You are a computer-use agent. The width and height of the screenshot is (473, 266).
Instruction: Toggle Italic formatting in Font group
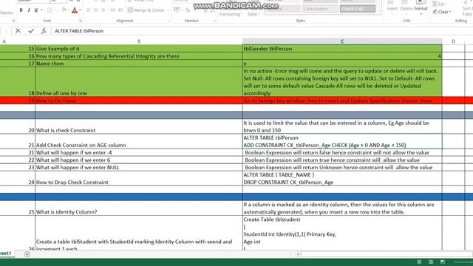[29, 10]
